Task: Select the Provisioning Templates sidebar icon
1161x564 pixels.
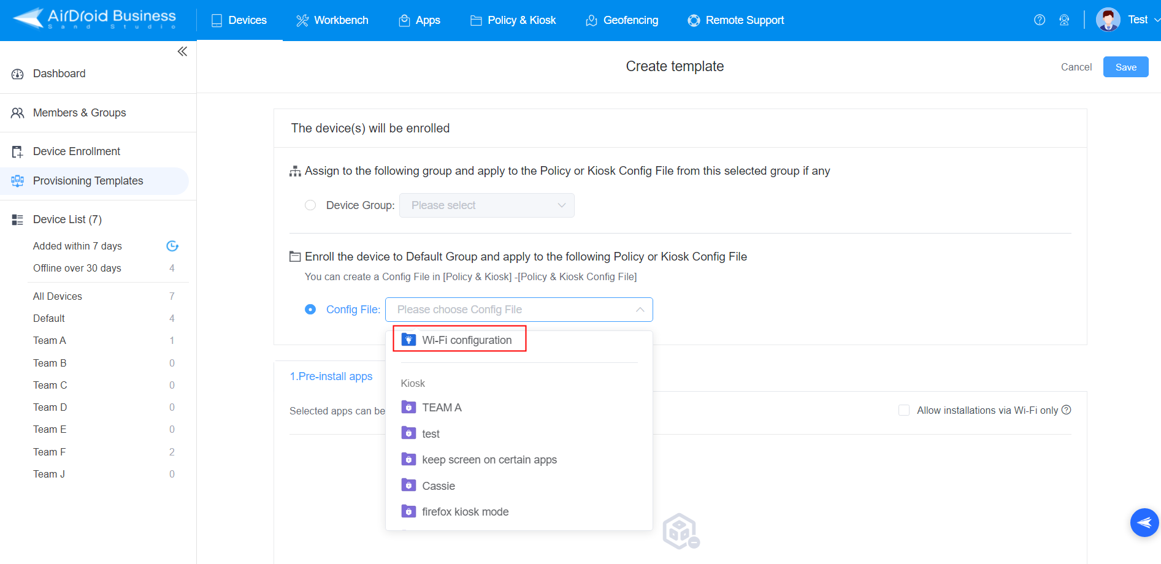Action: 17,181
